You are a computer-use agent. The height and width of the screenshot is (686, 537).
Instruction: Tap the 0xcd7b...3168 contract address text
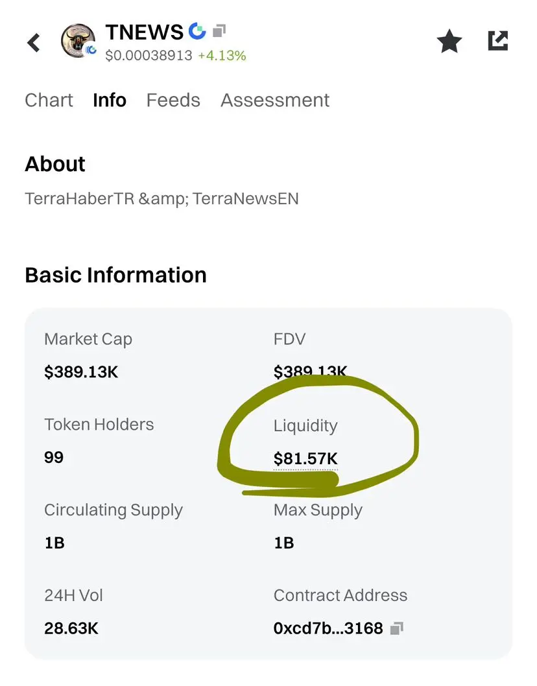328,628
